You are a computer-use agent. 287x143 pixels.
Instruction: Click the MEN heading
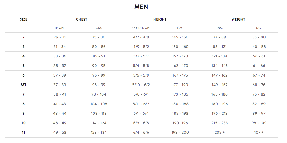pyautogui.click(x=141, y=7)
